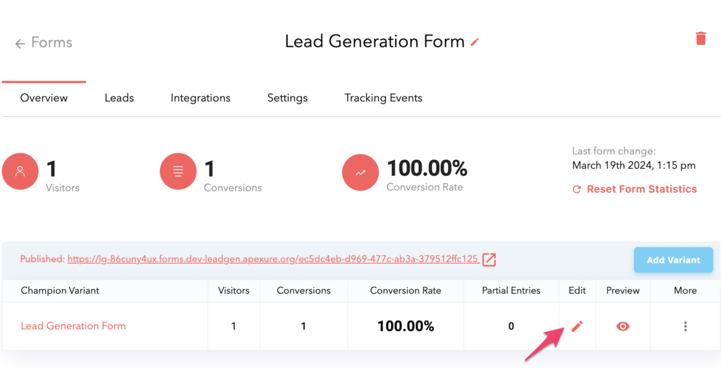Switch to the Leads tab
Viewport: 721px width, 368px height.
[x=119, y=97]
